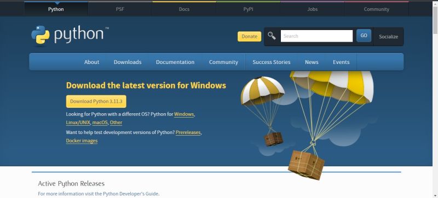Click the yellow Donate button
The height and width of the screenshot is (198, 438).
(250, 37)
